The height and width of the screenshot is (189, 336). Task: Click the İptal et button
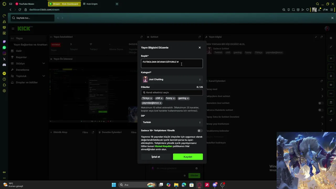point(156,157)
